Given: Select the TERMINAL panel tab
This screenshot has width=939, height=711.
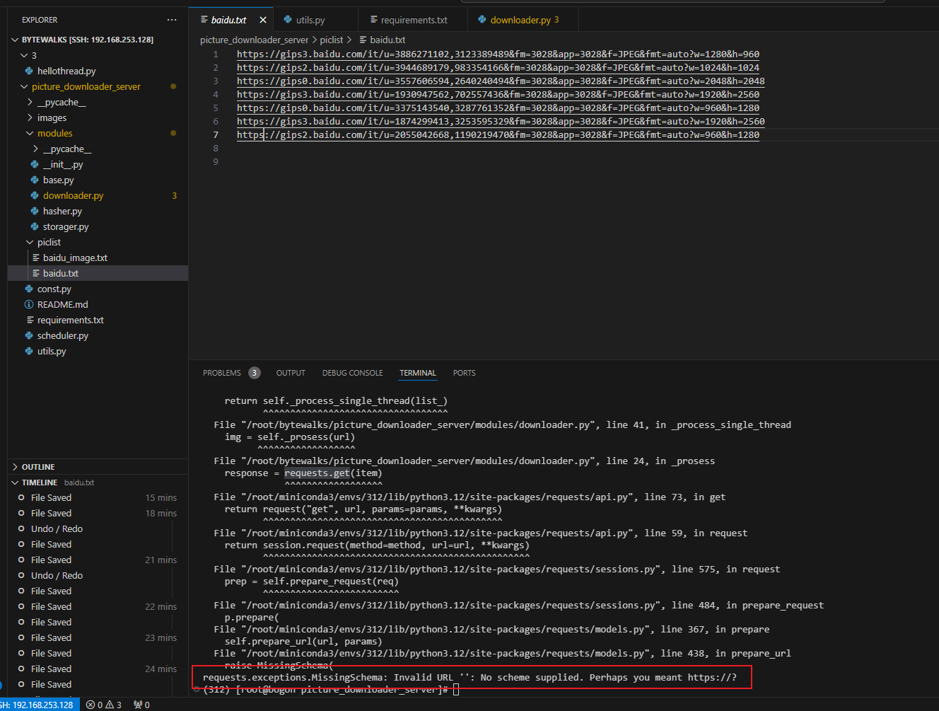Looking at the screenshot, I should coord(418,373).
